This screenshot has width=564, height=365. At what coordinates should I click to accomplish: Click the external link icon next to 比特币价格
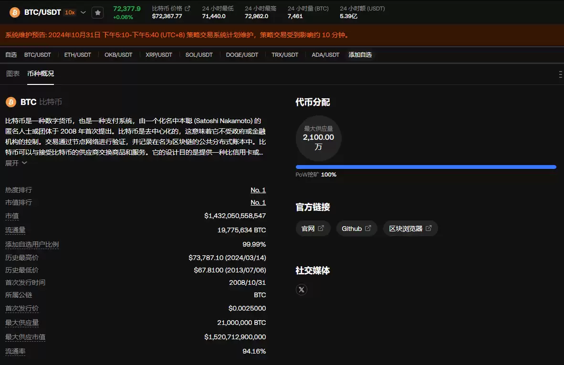[187, 8]
